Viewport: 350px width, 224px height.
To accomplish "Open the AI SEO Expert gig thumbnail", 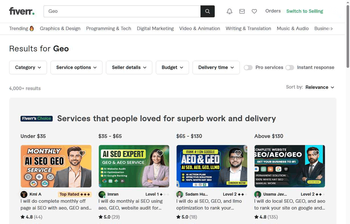I will pos(134,166).
